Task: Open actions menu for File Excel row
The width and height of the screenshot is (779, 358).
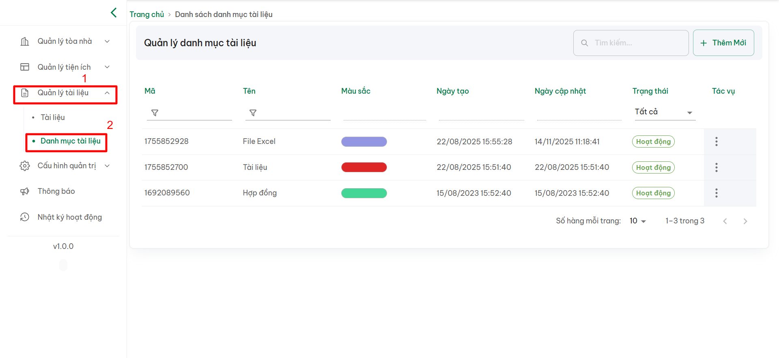Action: [716, 141]
